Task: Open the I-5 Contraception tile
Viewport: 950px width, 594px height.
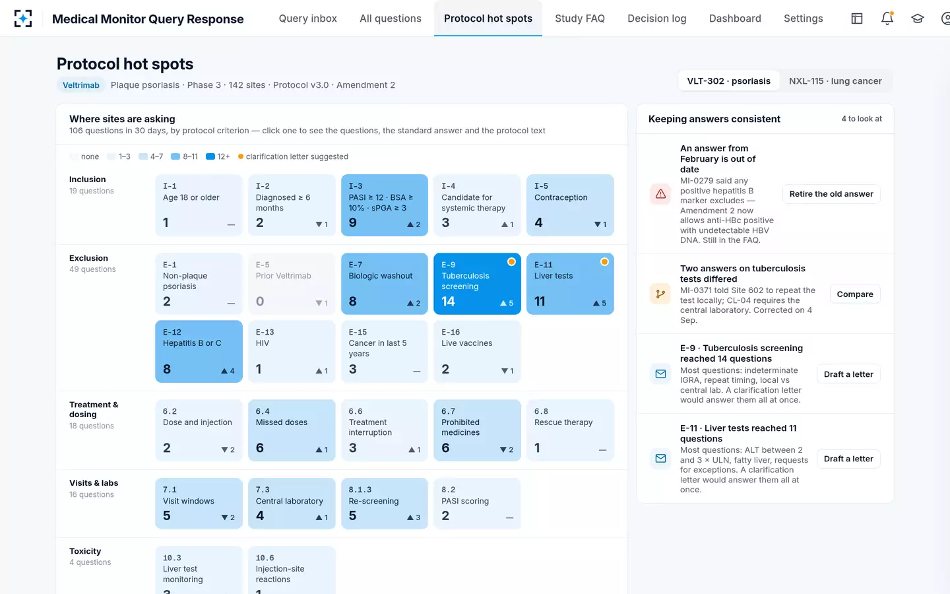Action: 570,205
